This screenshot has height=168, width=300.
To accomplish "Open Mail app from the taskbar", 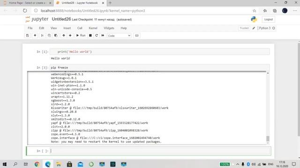I will 80,164.
